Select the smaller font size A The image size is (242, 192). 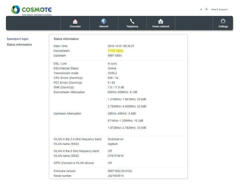click(x=201, y=10)
